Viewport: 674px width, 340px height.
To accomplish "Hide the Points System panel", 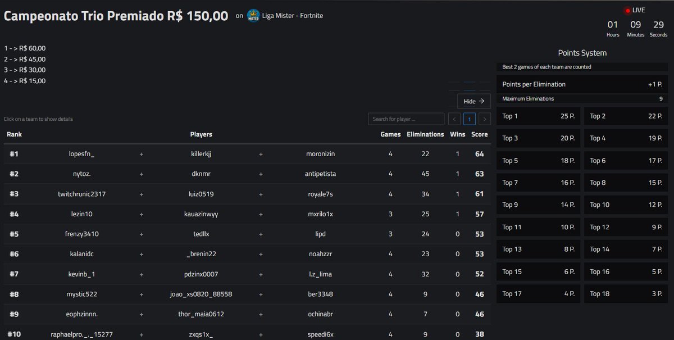I will point(473,101).
